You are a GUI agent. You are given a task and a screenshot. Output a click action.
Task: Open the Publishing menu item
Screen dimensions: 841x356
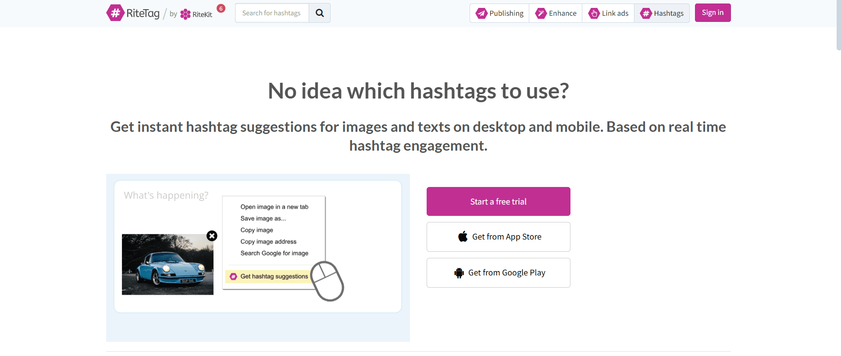(499, 13)
